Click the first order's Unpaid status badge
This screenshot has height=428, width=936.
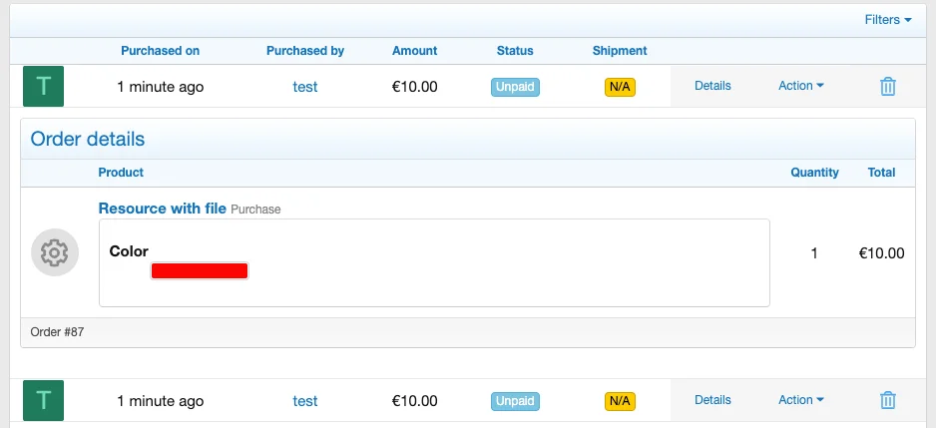515,87
